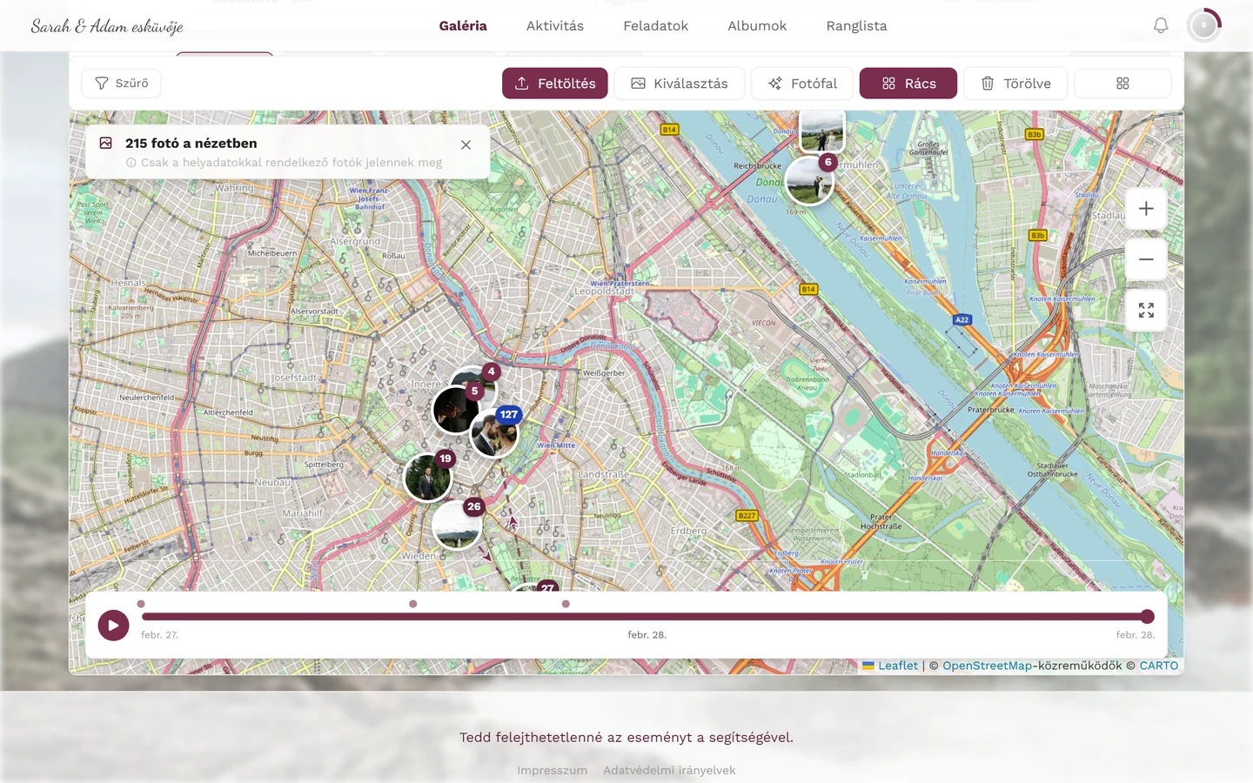This screenshot has height=783, width=1253.
Task: Click the second timeline dot marker
Action: (413, 604)
